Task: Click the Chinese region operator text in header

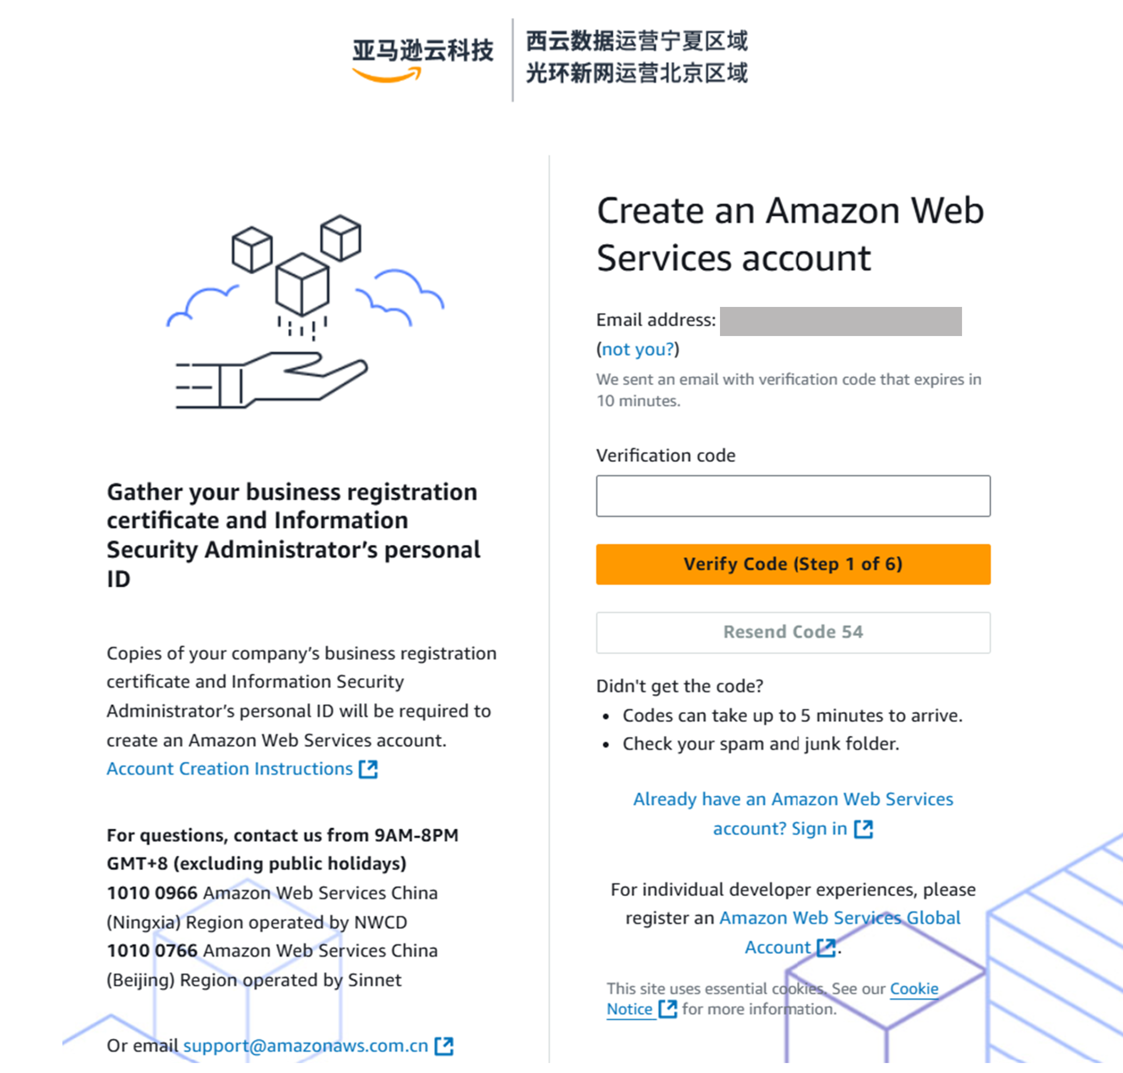Action: (637, 57)
